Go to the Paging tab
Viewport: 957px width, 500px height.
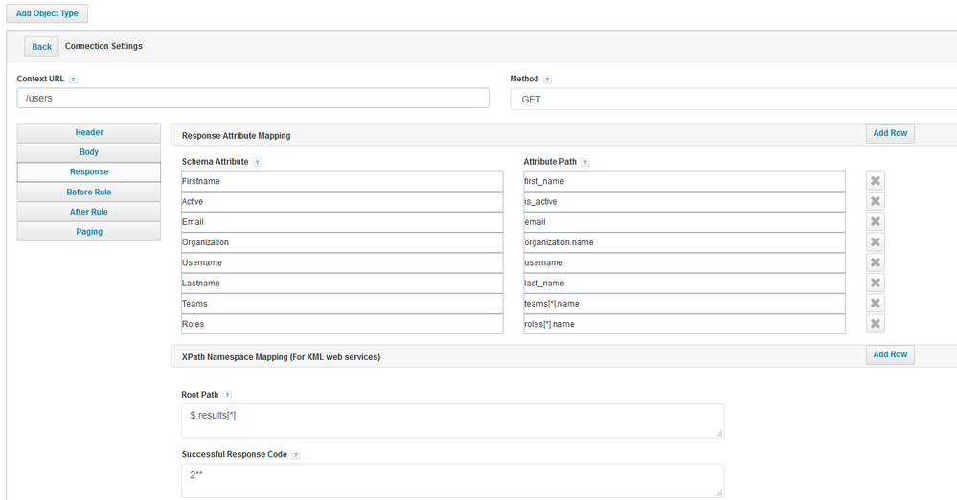(x=89, y=231)
